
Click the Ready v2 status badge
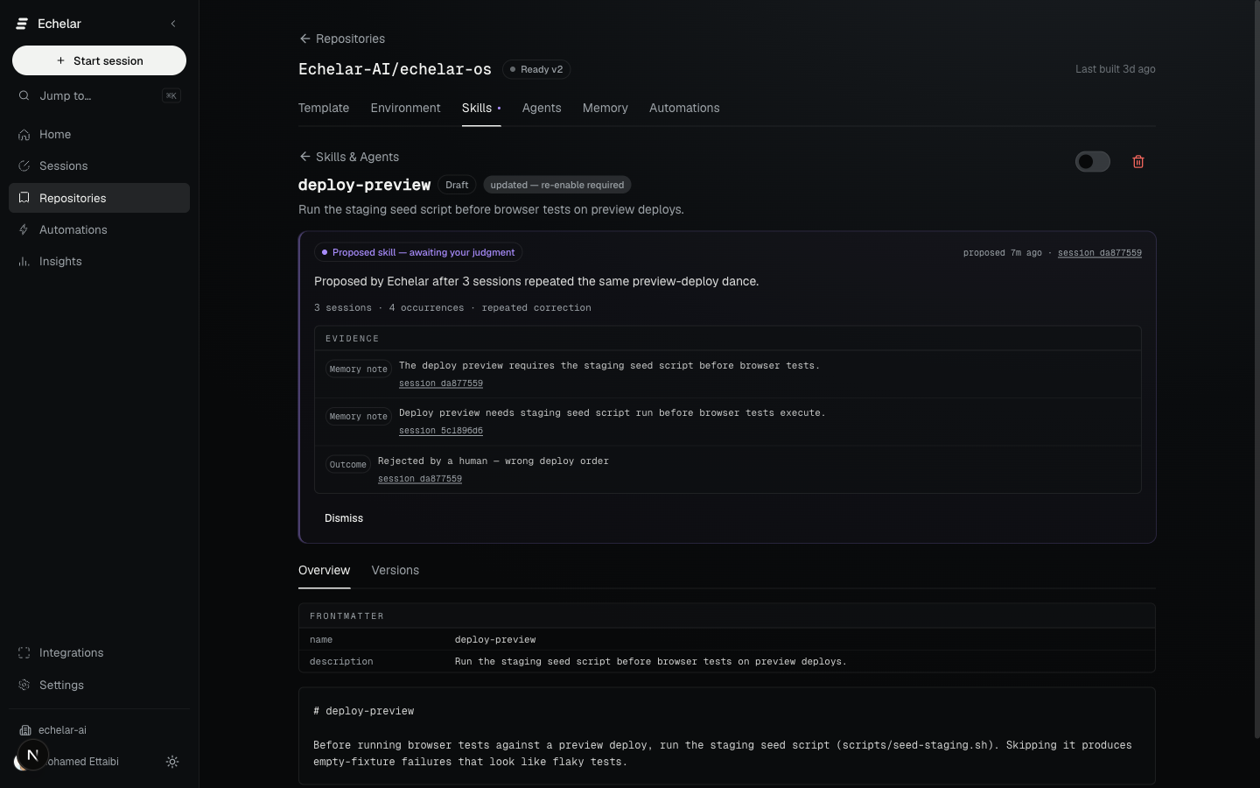[x=536, y=69]
